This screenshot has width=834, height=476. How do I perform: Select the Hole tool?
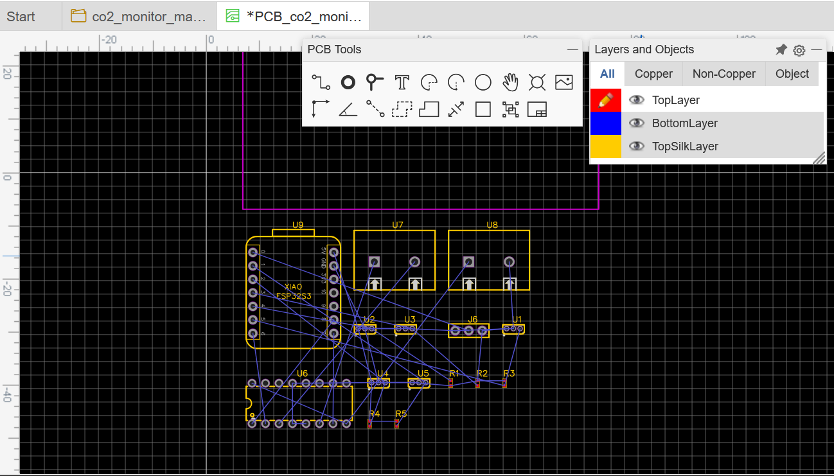(x=537, y=82)
